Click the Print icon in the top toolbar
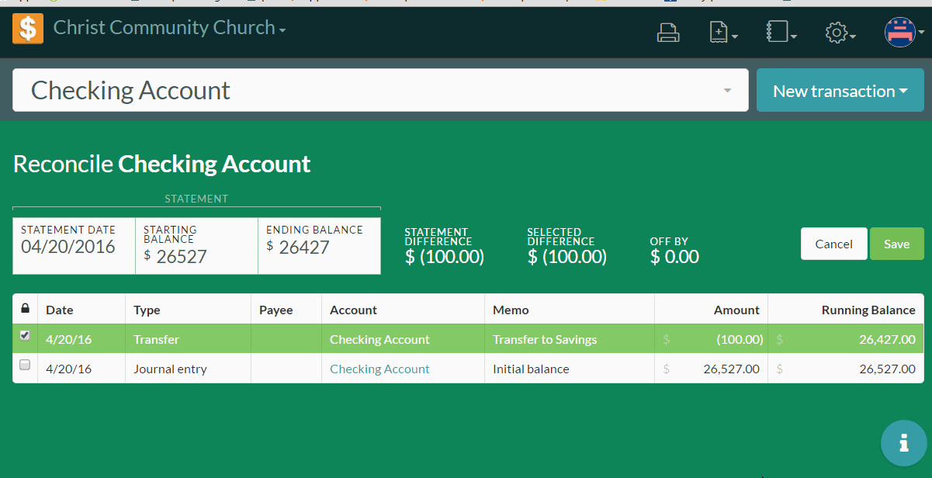 [668, 33]
